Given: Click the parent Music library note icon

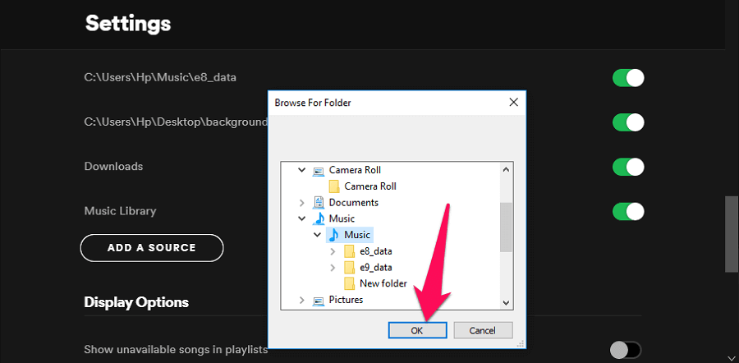Looking at the screenshot, I should [x=319, y=218].
